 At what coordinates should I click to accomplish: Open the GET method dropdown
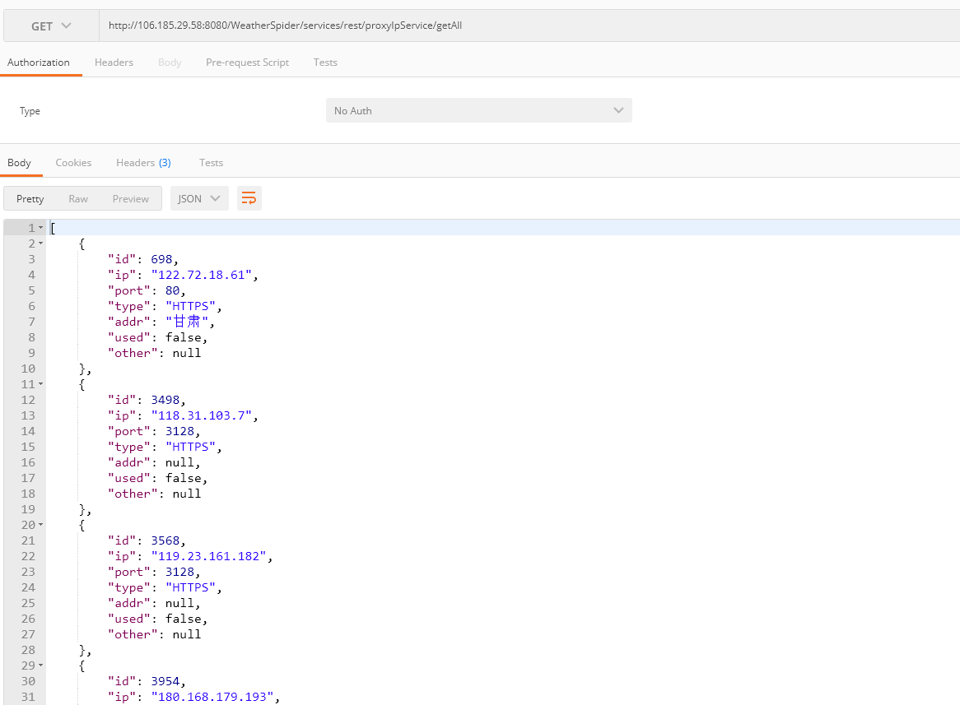51,26
